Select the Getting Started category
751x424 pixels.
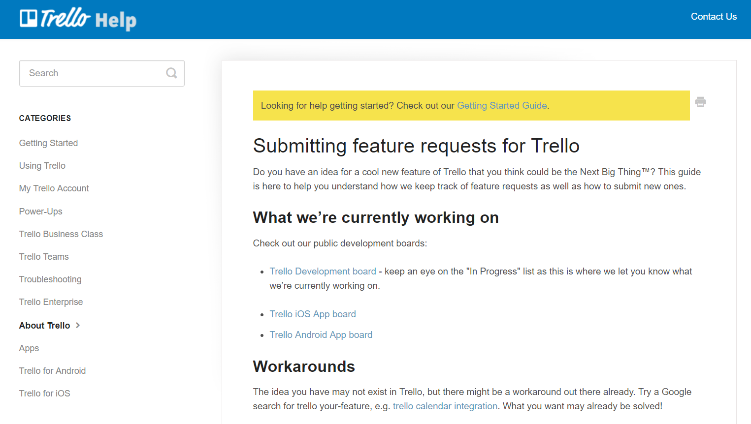pos(48,143)
